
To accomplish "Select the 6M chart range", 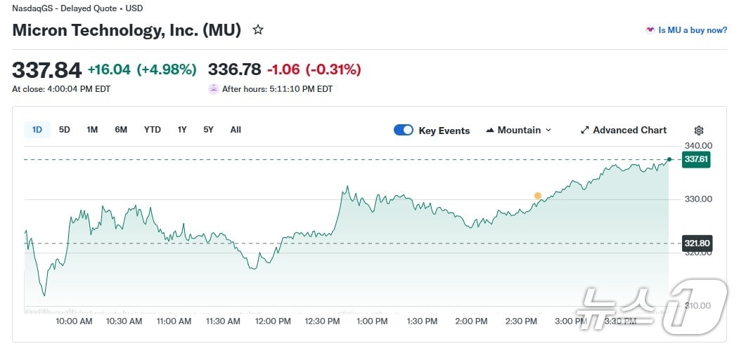I will point(121,130).
